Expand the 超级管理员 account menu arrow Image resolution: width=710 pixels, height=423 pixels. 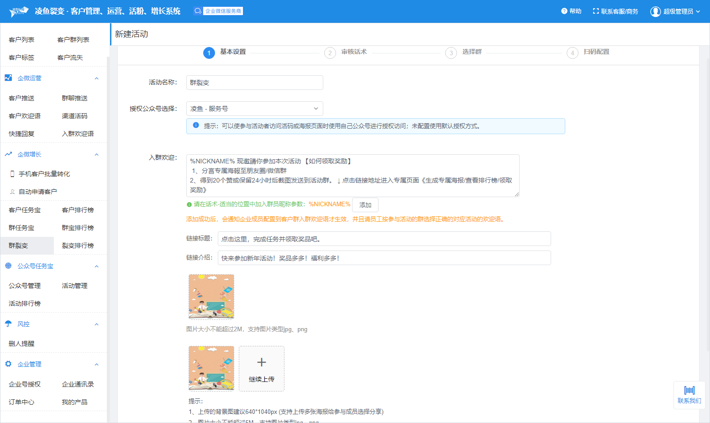click(698, 11)
